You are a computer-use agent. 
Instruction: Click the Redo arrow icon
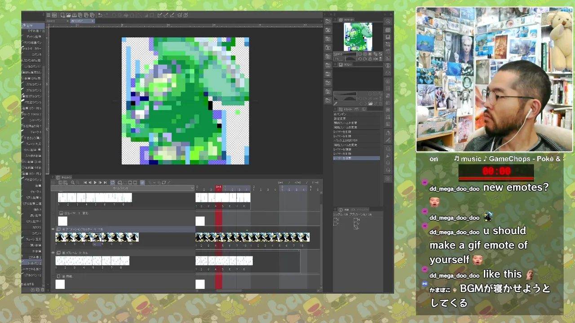[106, 15]
